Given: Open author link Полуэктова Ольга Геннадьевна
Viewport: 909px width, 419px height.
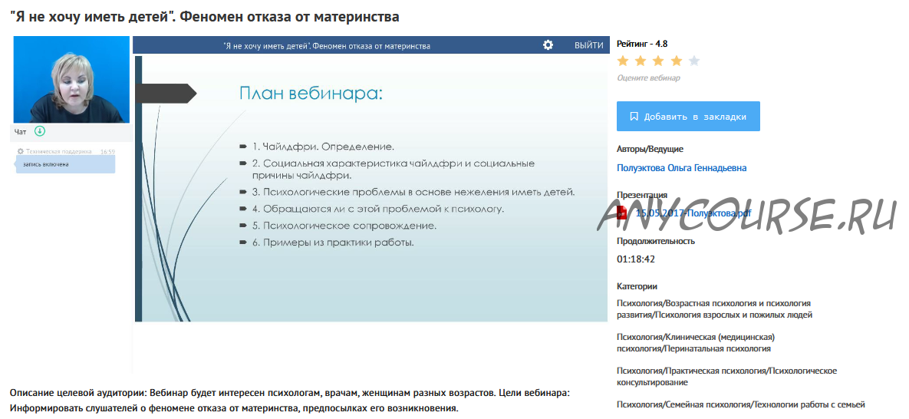Looking at the screenshot, I should tap(681, 168).
